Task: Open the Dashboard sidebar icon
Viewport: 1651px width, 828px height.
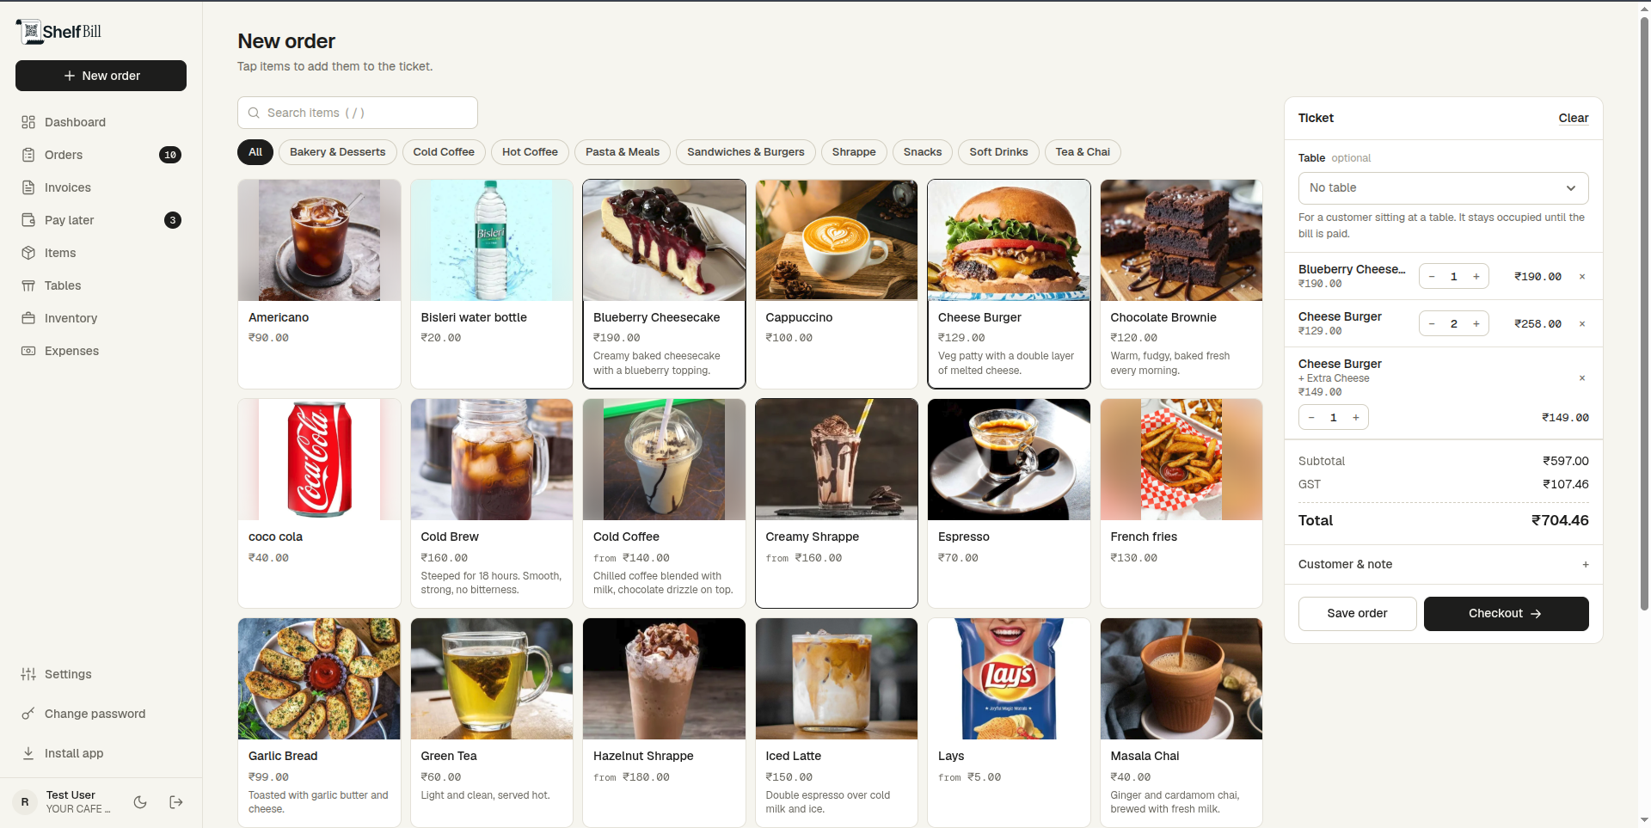Action: coord(28,122)
